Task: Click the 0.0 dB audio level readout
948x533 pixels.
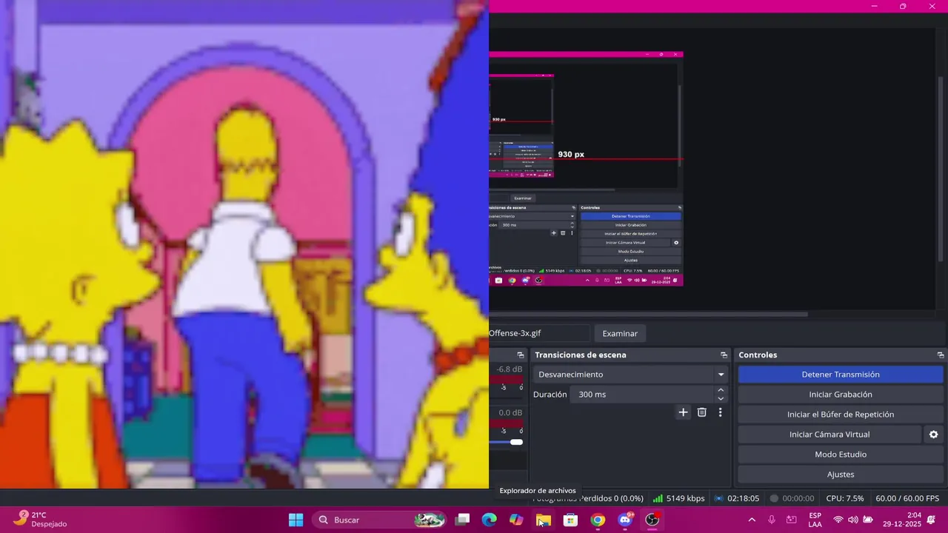Action: (510, 413)
